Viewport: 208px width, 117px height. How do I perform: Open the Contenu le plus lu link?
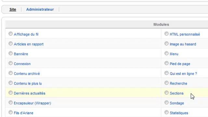click(x=28, y=84)
